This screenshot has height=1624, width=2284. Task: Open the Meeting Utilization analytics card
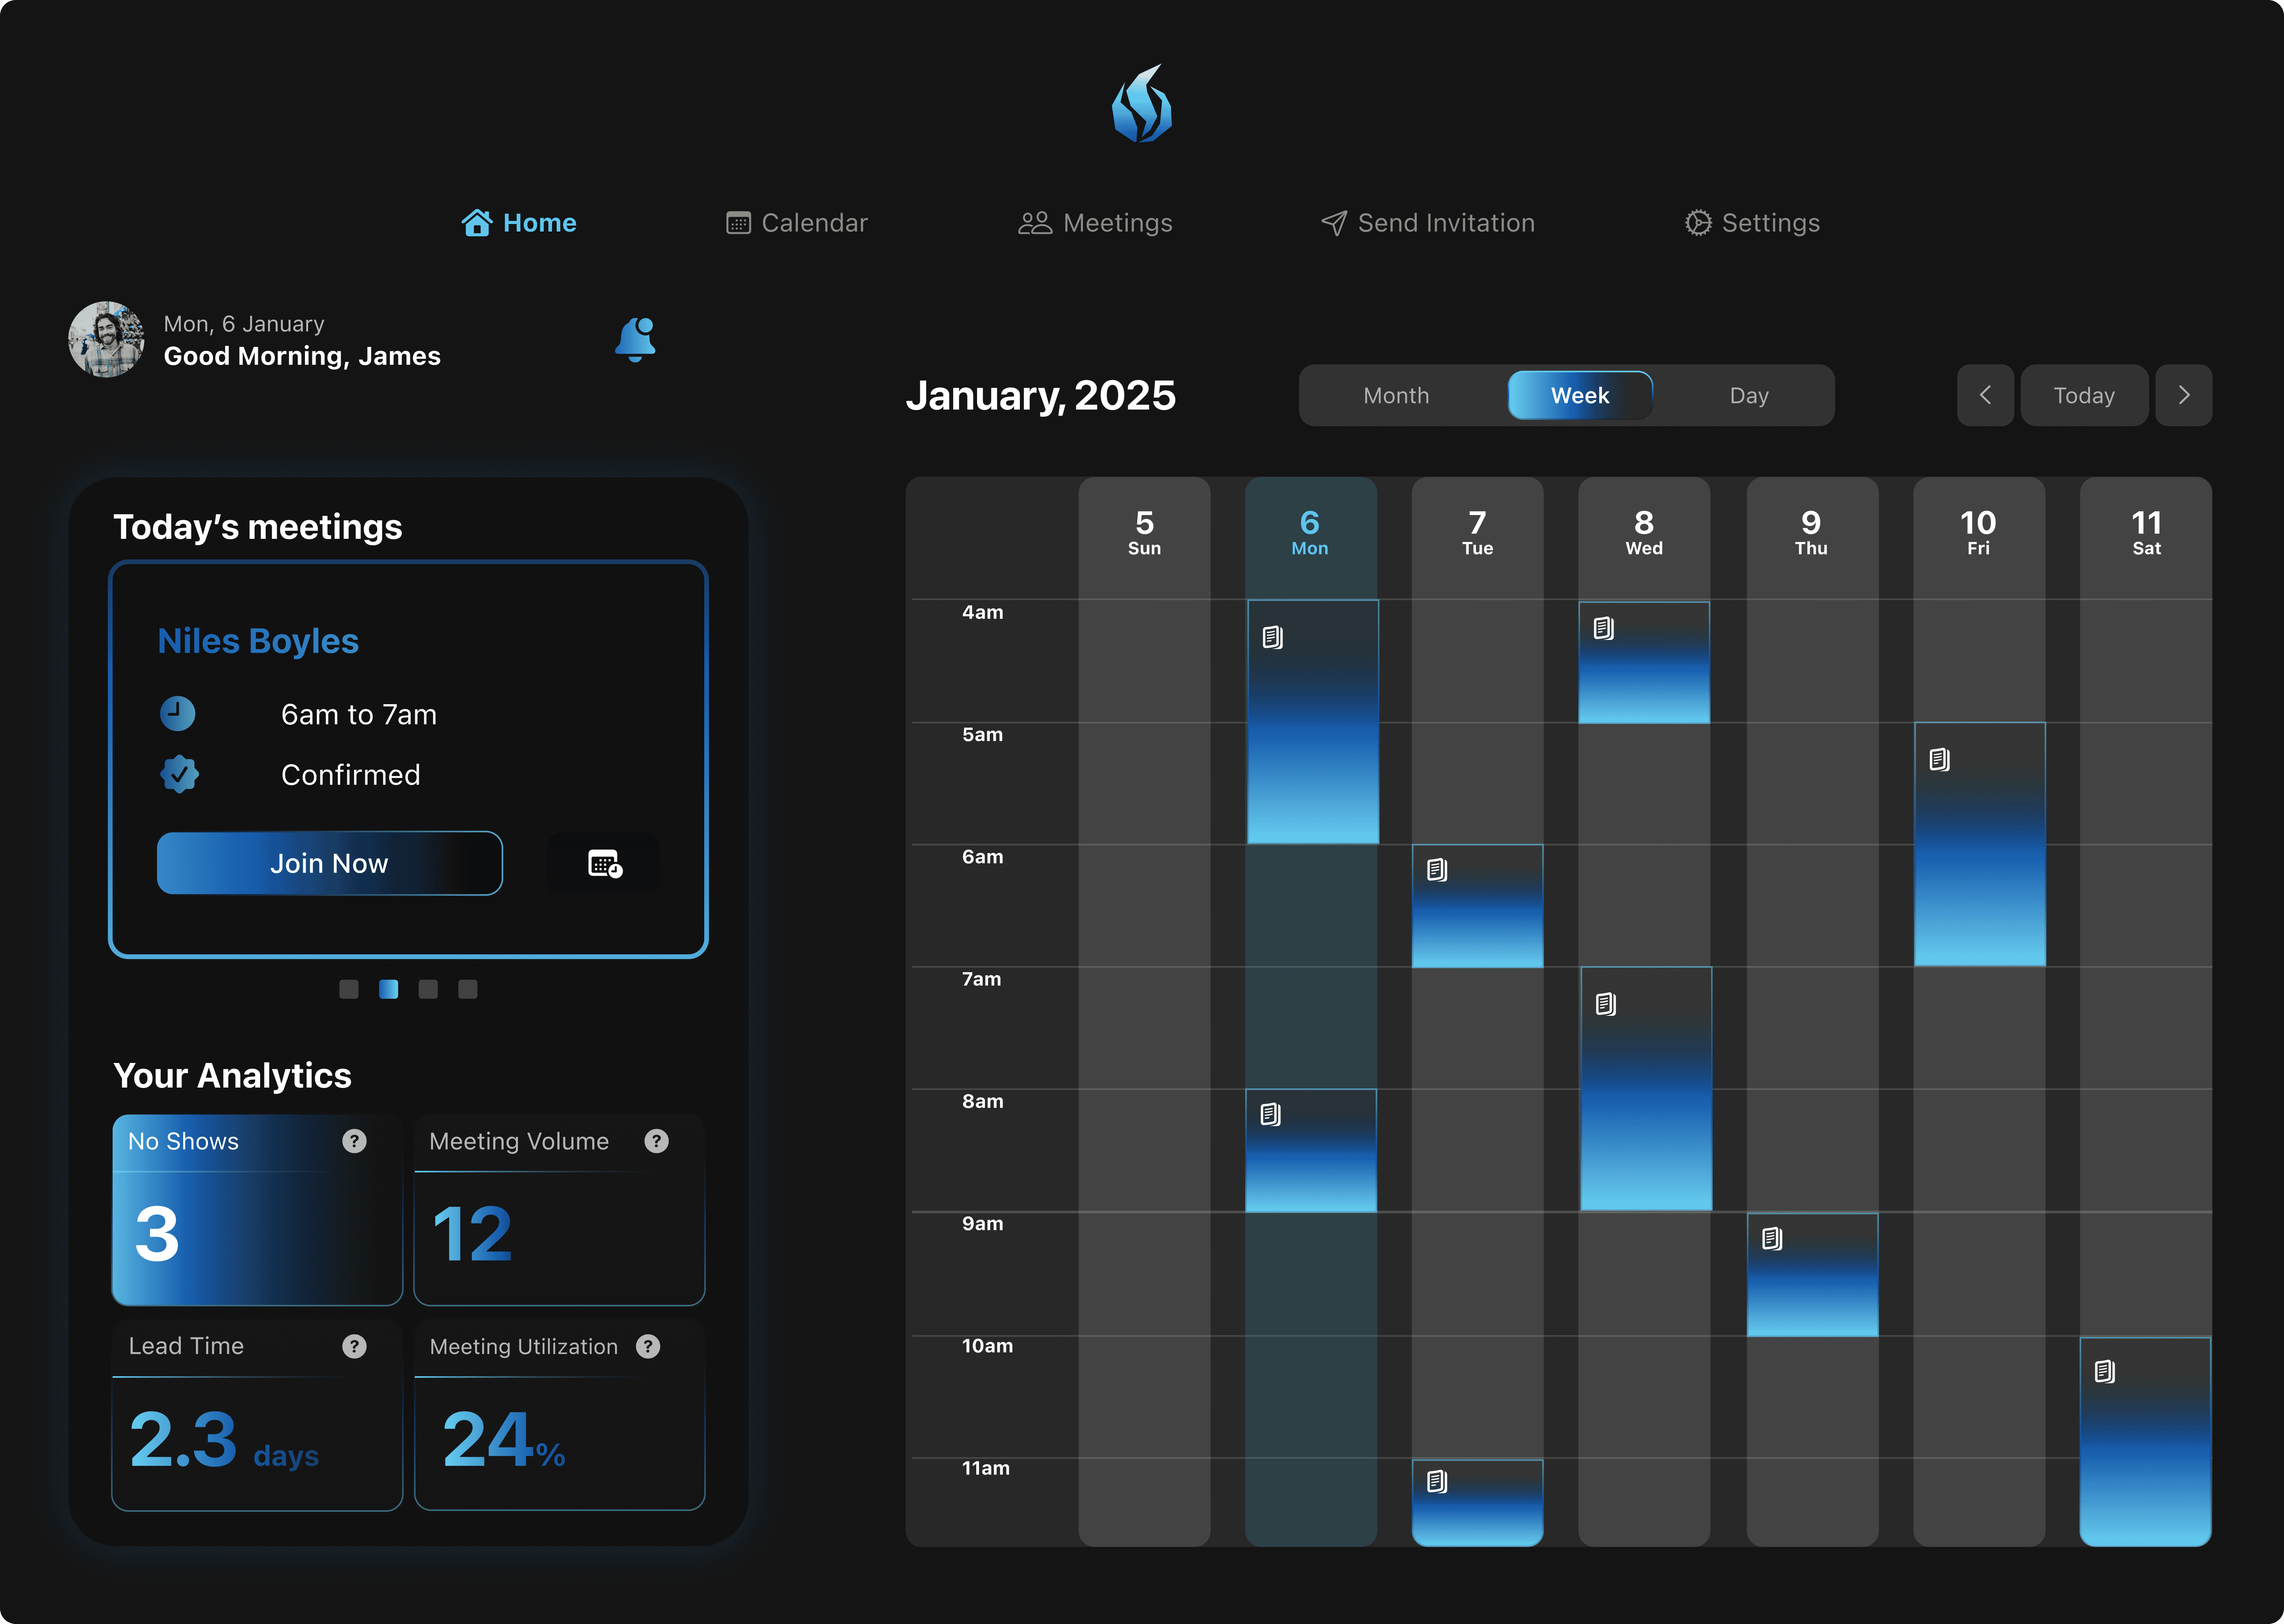[x=559, y=1415]
